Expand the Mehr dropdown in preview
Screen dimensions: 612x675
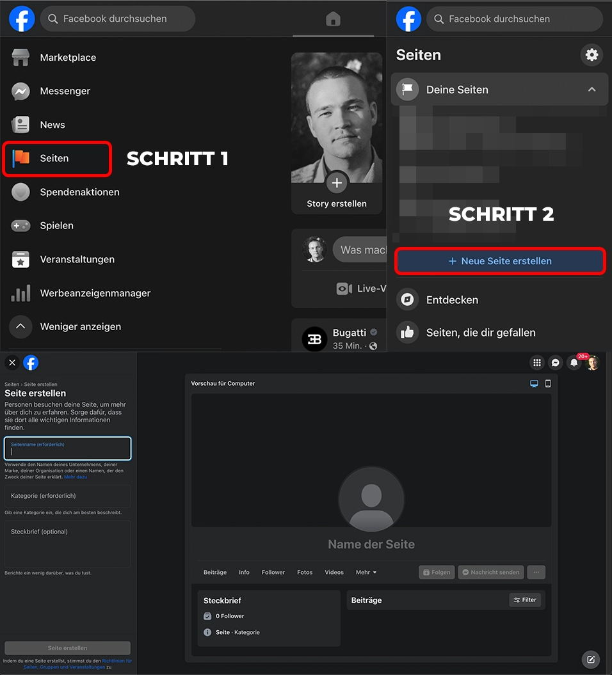[366, 572]
